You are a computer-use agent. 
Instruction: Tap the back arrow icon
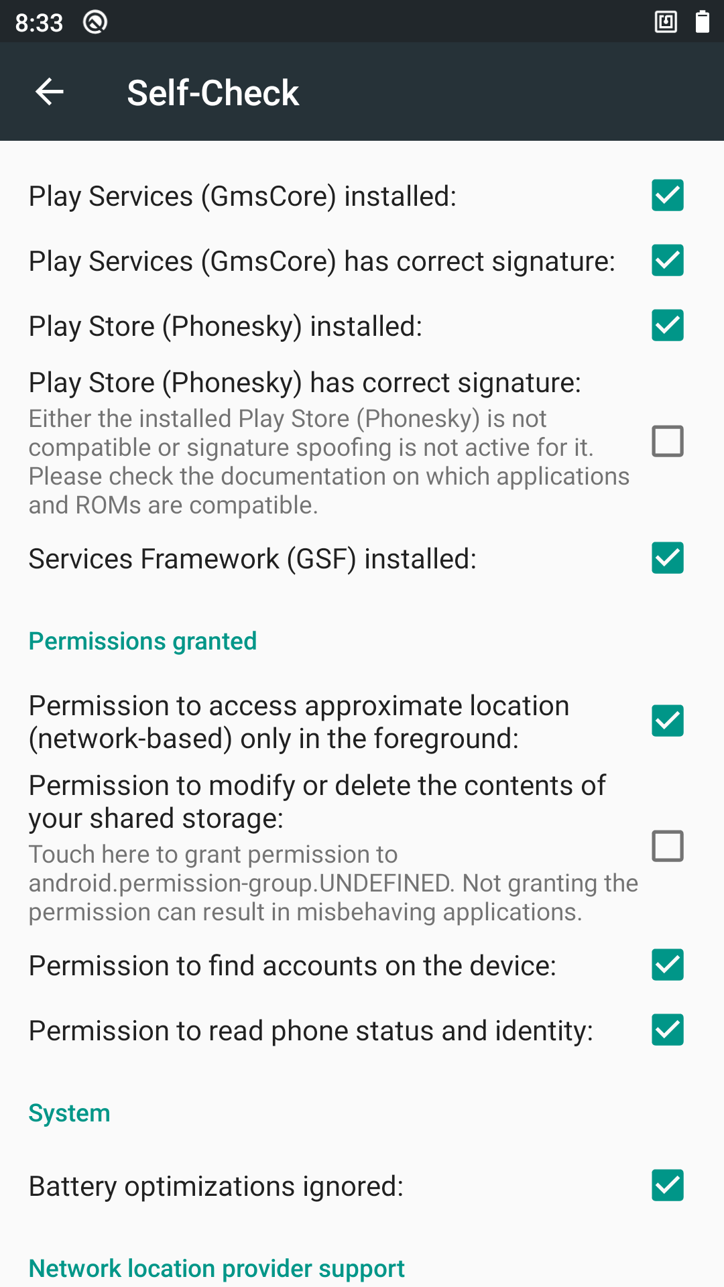pyautogui.click(x=50, y=92)
